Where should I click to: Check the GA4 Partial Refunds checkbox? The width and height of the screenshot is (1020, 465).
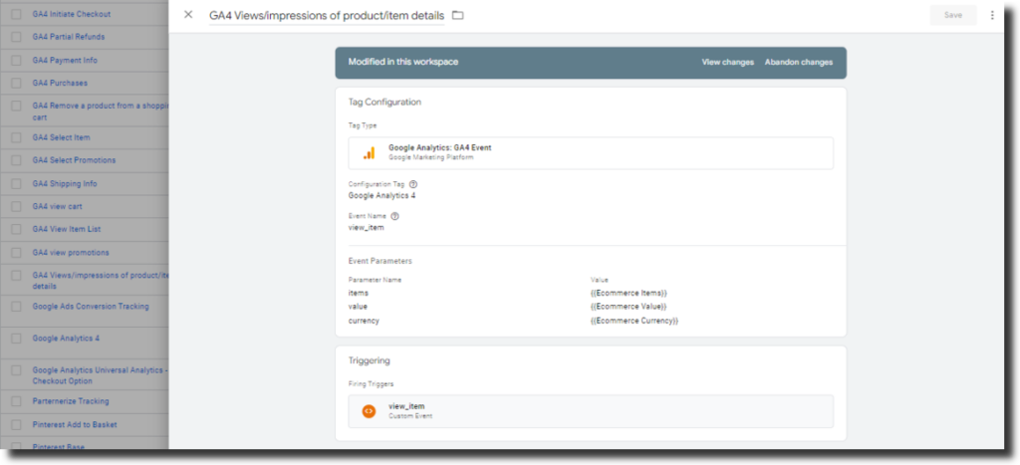[16, 37]
